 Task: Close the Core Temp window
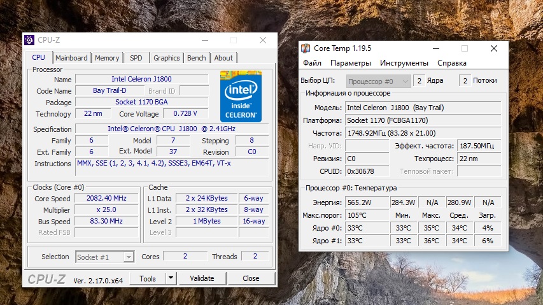[x=494, y=48]
